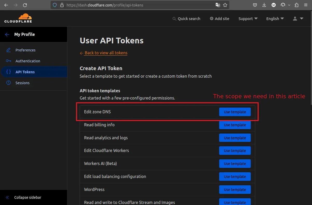The image size is (312, 205).
Task: Open the browser downloads icon
Action: [x=264, y=5]
